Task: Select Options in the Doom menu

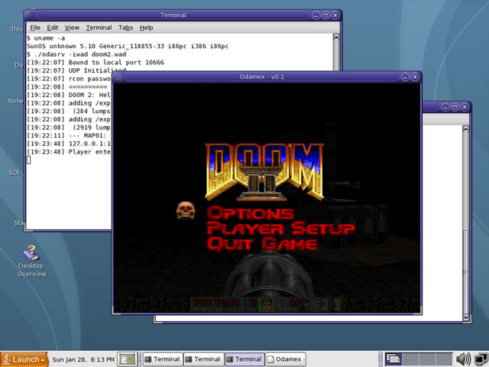Action: [251, 213]
